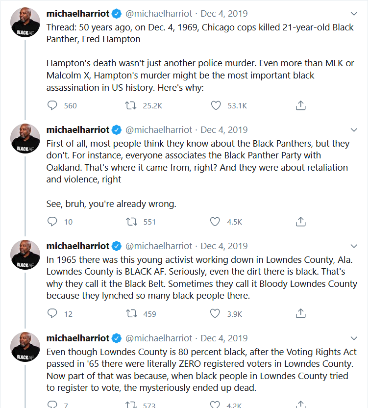Screen dimensions: 369x408
Task: Share the Bloody Lowndes County tweet
Action: (x=301, y=313)
